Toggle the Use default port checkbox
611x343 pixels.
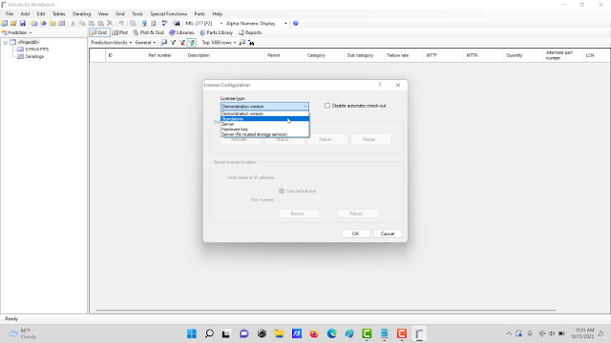pyautogui.click(x=282, y=191)
